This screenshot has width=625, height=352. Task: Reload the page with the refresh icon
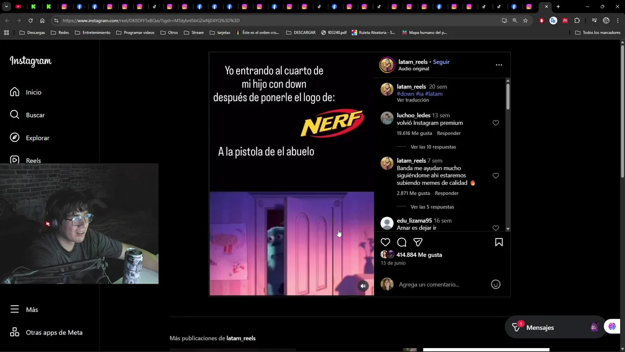30,21
